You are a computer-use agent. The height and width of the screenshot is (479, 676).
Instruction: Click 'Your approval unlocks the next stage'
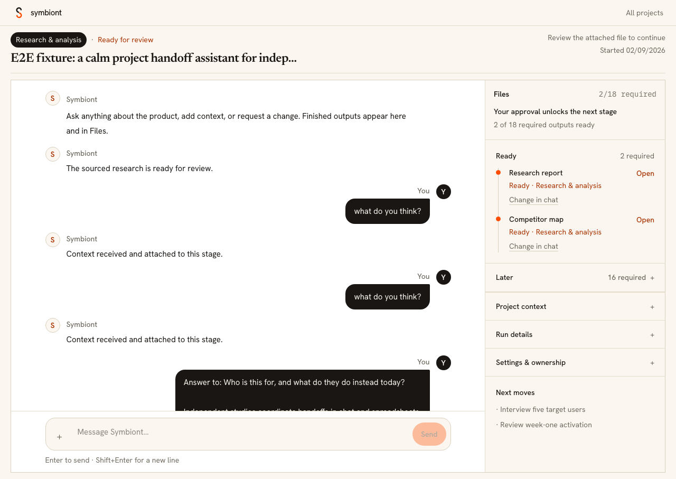point(555,111)
